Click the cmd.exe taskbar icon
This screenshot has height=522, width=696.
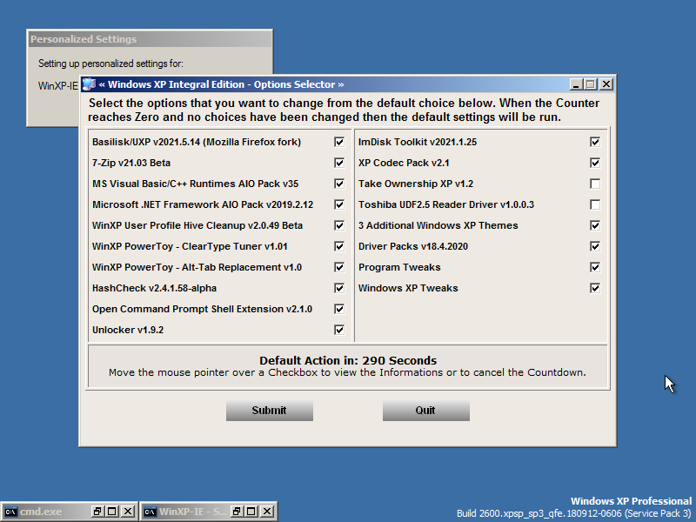[x=10, y=512]
